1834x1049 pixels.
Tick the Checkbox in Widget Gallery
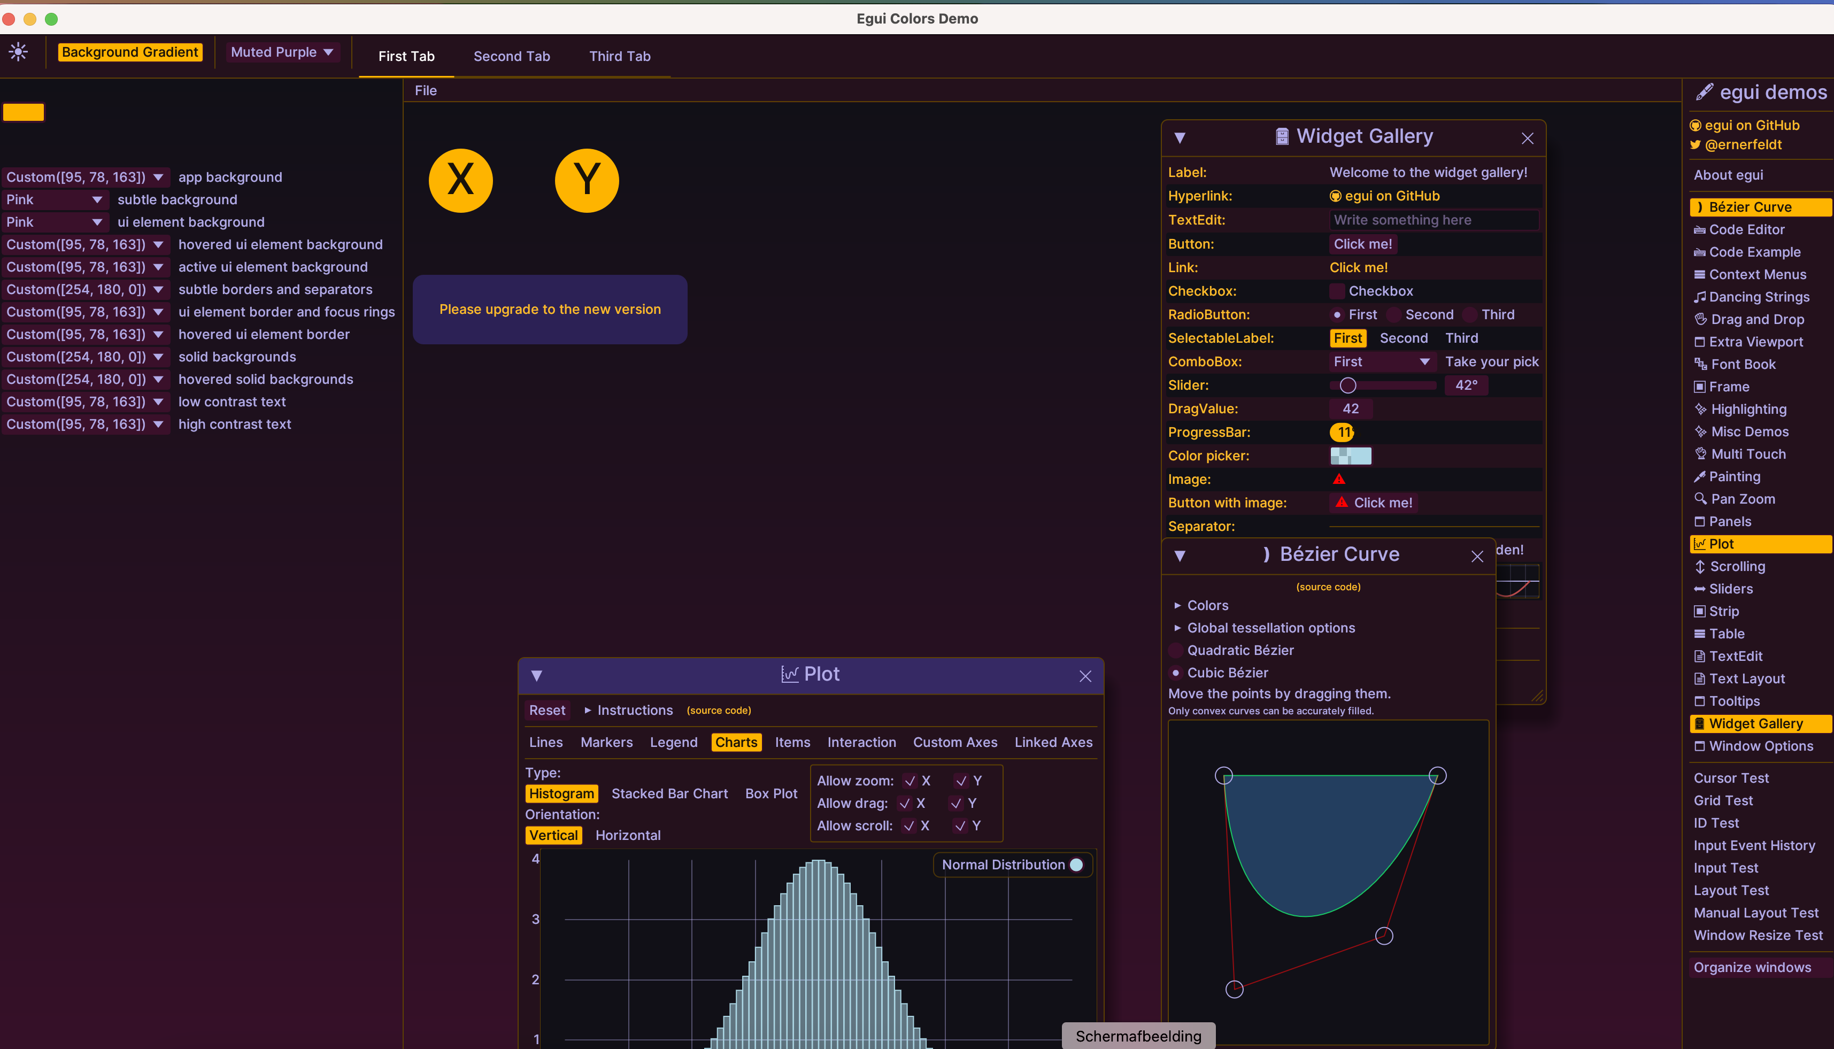click(1338, 291)
